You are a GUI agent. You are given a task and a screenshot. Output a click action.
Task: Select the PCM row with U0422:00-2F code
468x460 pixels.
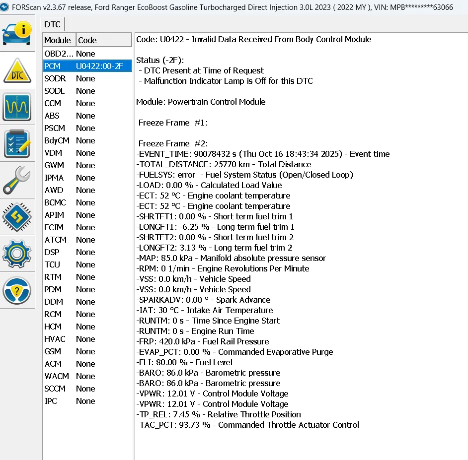(x=87, y=66)
